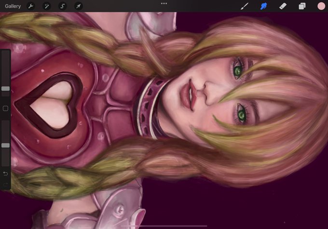Open the Actions wrench menu
Screen dimensions: 328x229
pyautogui.click(x=31, y=6)
